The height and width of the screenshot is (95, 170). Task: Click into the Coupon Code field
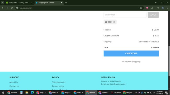(125, 15)
